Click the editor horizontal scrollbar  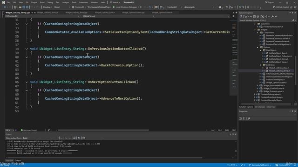tap(103, 130)
